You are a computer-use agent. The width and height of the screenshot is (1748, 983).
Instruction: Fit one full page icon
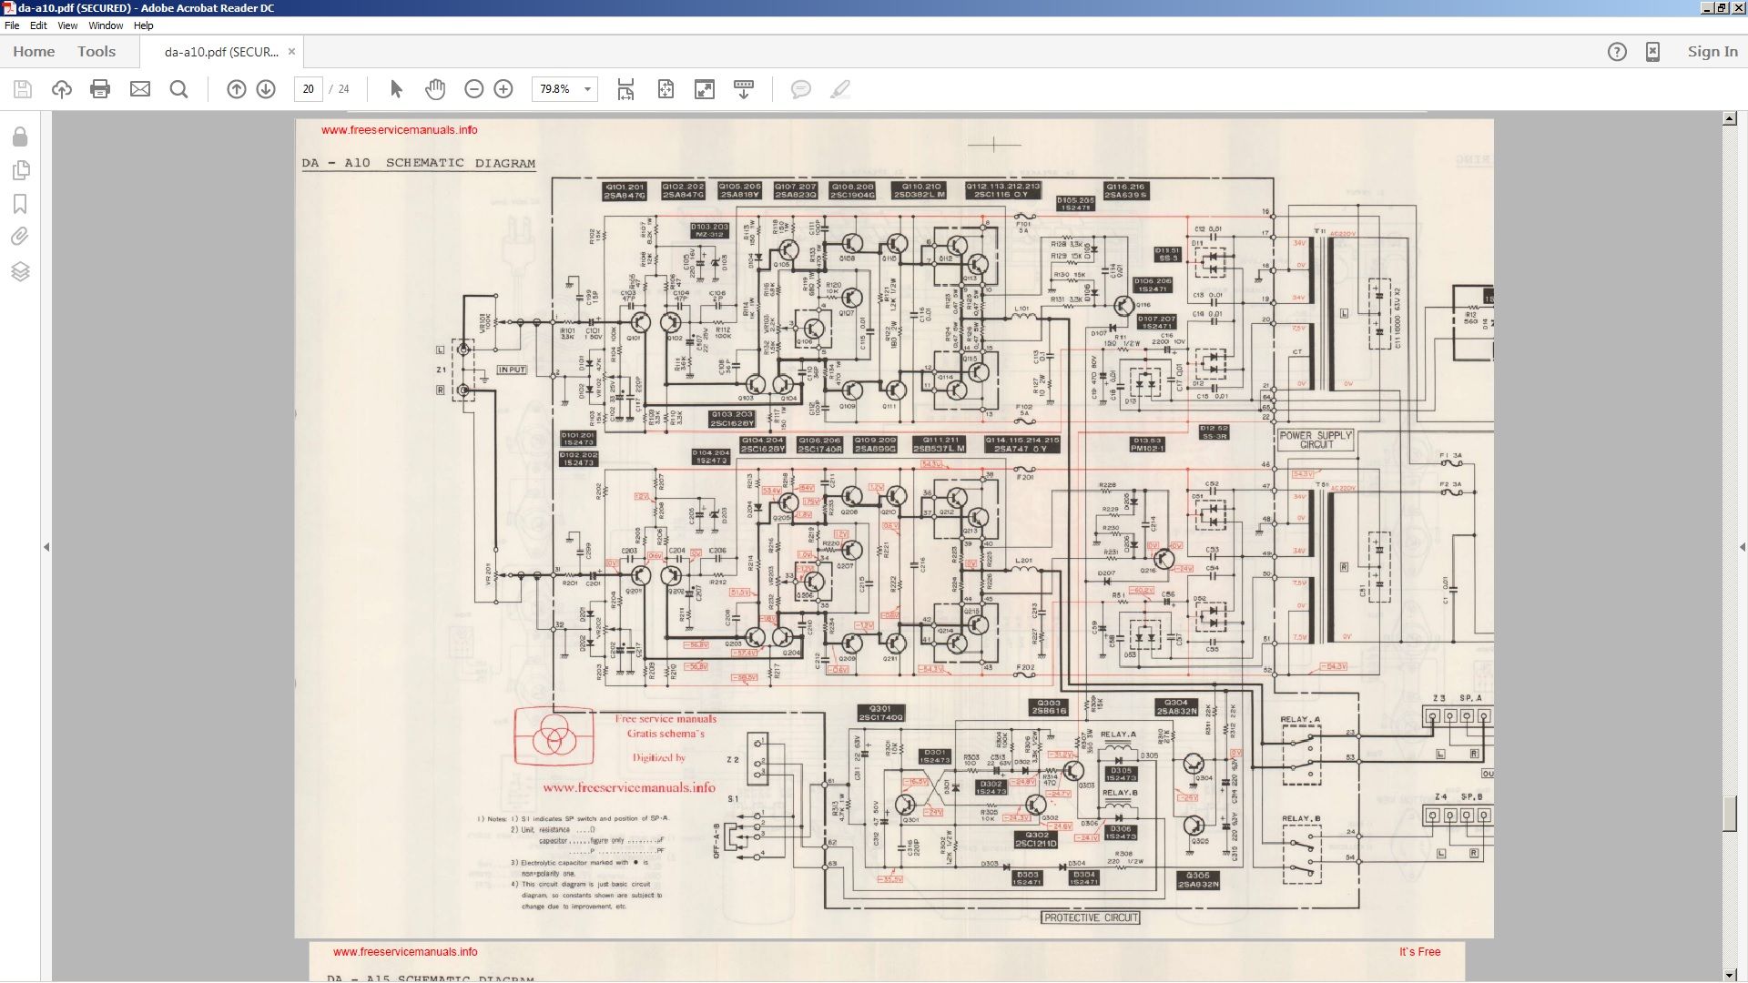point(666,89)
